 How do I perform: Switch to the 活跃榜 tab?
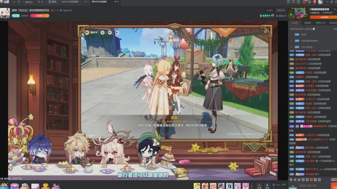click(x=308, y=23)
